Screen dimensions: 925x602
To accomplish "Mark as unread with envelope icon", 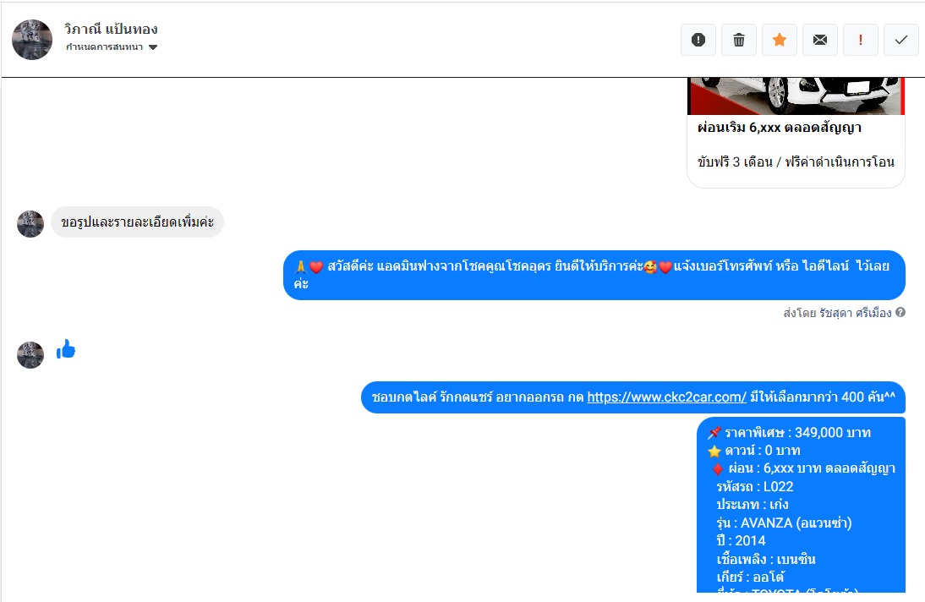I will pos(820,40).
